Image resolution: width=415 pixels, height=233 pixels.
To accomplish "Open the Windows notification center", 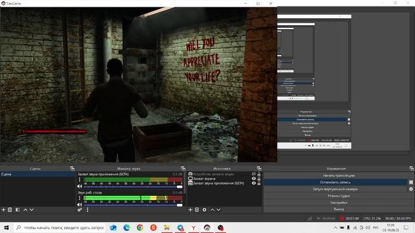I will [x=407, y=227].
